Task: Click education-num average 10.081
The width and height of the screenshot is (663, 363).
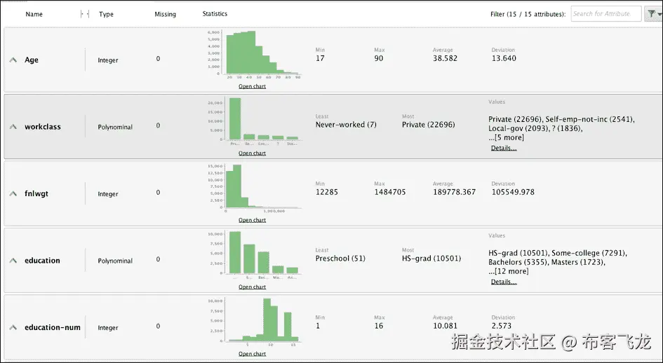Action: (x=445, y=326)
